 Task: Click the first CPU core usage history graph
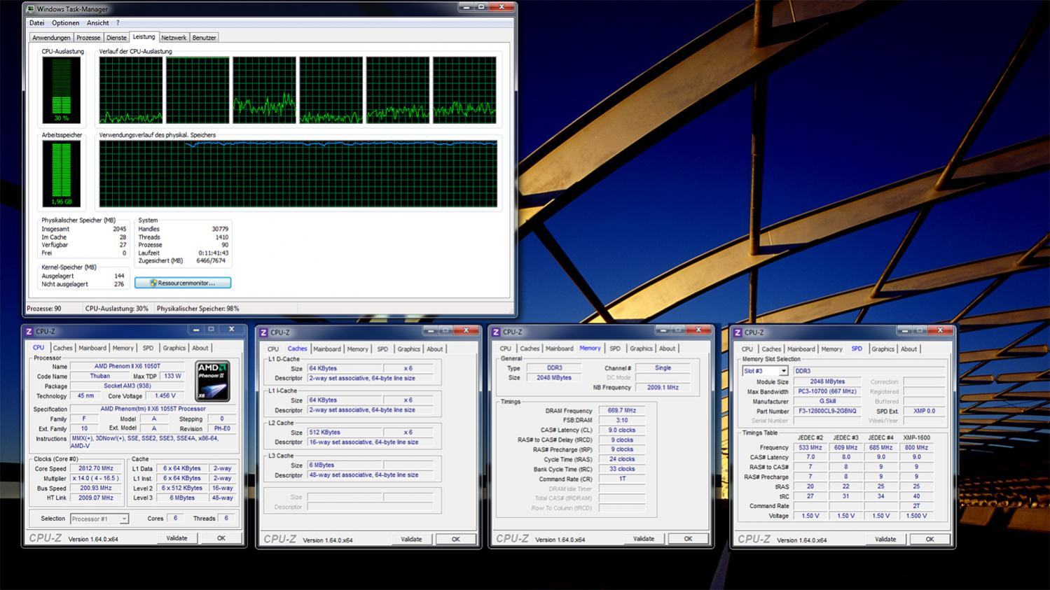[131, 90]
